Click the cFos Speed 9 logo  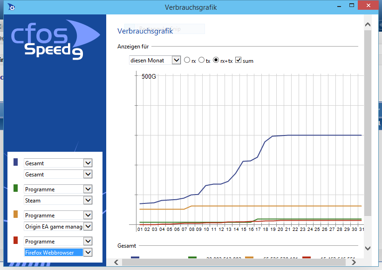(x=55, y=40)
